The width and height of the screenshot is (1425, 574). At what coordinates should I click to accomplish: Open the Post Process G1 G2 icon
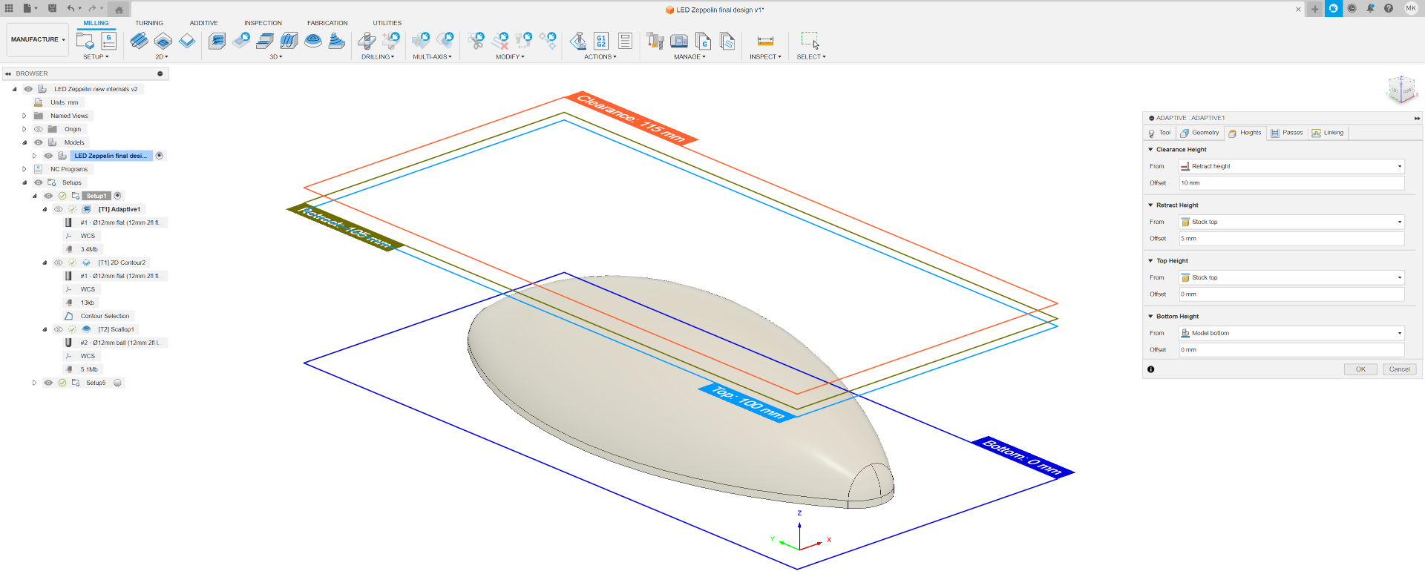pyautogui.click(x=601, y=41)
